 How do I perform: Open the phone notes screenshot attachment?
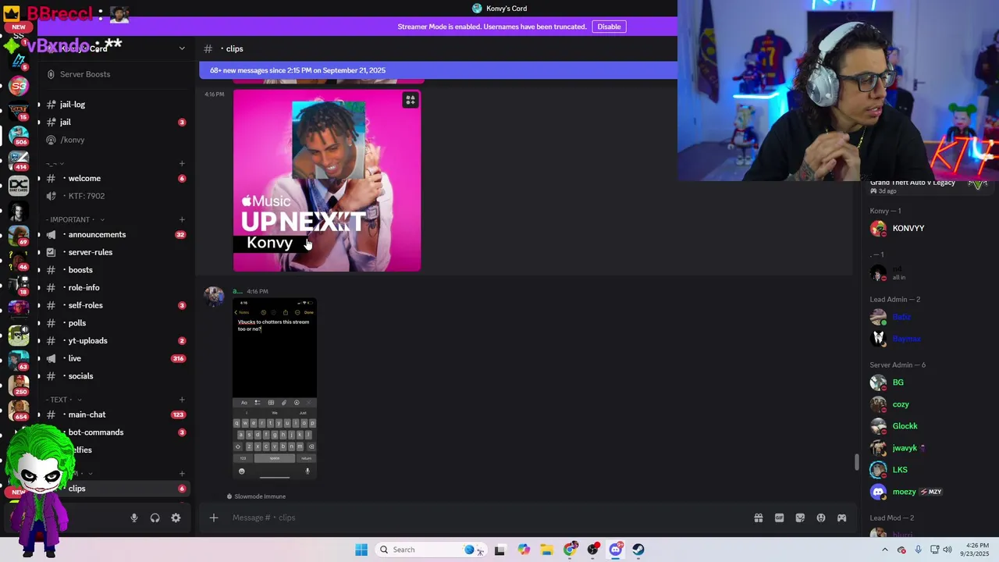tap(275, 389)
